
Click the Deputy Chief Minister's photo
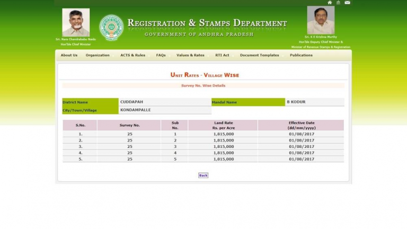pyautogui.click(x=321, y=20)
